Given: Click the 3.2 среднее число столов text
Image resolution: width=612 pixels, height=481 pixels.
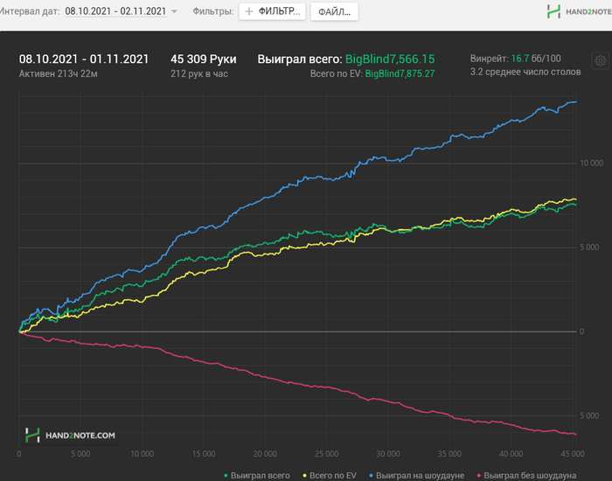Looking at the screenshot, I should pyautogui.click(x=525, y=72).
